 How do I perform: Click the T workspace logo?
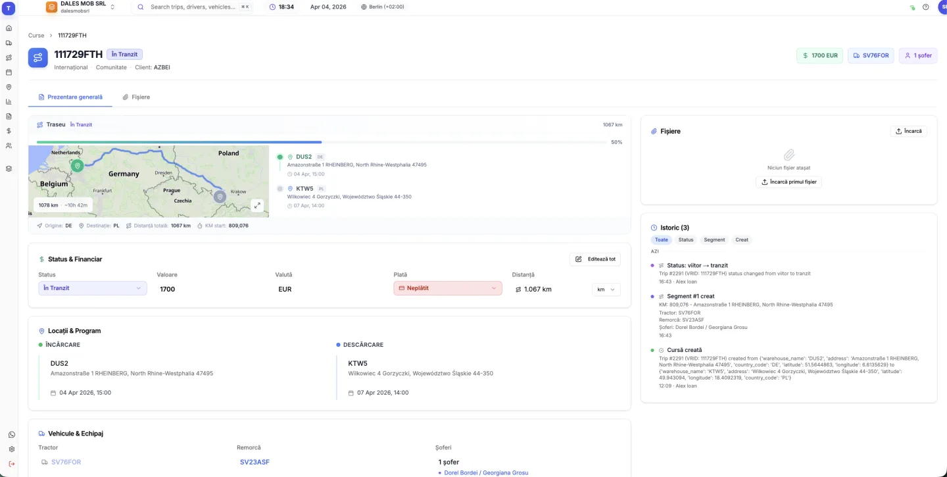click(x=9, y=7)
